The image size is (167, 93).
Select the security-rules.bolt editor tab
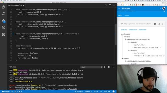click(x=16, y=5)
